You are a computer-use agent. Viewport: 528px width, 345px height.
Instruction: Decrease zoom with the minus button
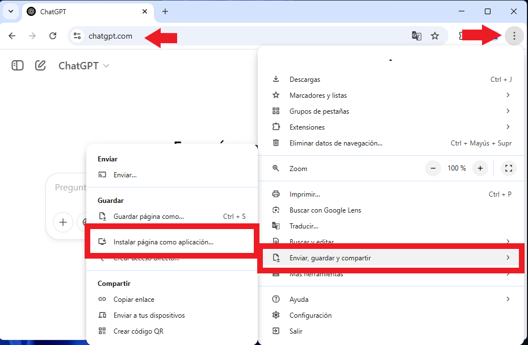pyautogui.click(x=433, y=168)
